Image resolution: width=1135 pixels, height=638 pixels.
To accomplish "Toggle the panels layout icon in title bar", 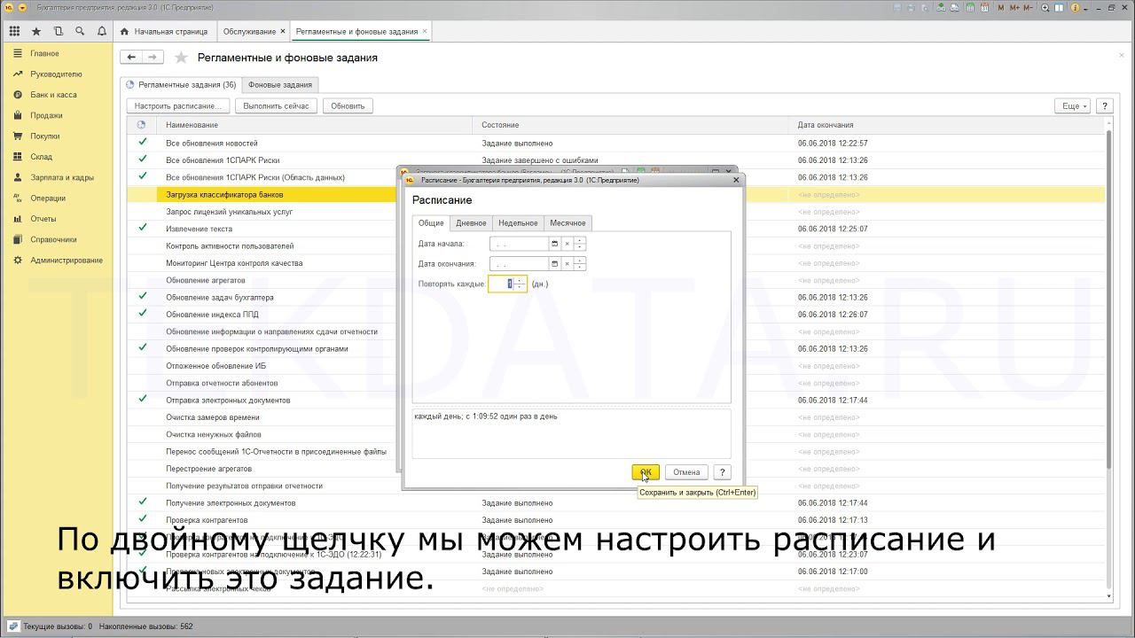I will (x=1059, y=7).
